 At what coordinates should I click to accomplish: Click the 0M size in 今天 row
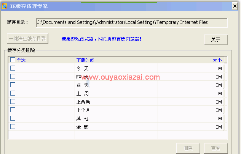click(x=219, y=68)
